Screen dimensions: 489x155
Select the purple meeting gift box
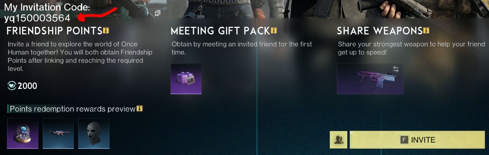pyautogui.click(x=186, y=79)
